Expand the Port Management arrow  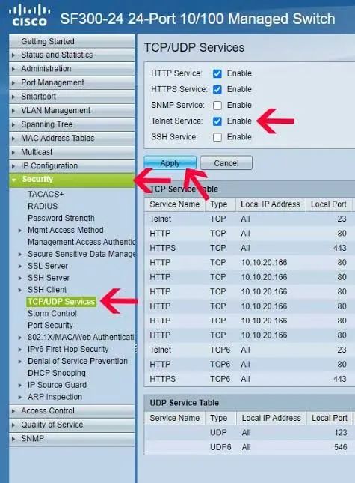tap(13, 83)
